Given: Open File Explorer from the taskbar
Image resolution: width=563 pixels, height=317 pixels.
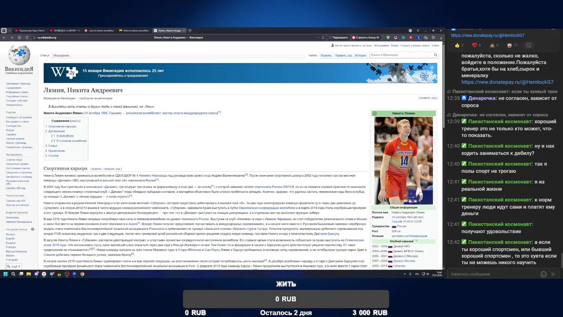Looking at the screenshot, I should pyautogui.click(x=29, y=274).
